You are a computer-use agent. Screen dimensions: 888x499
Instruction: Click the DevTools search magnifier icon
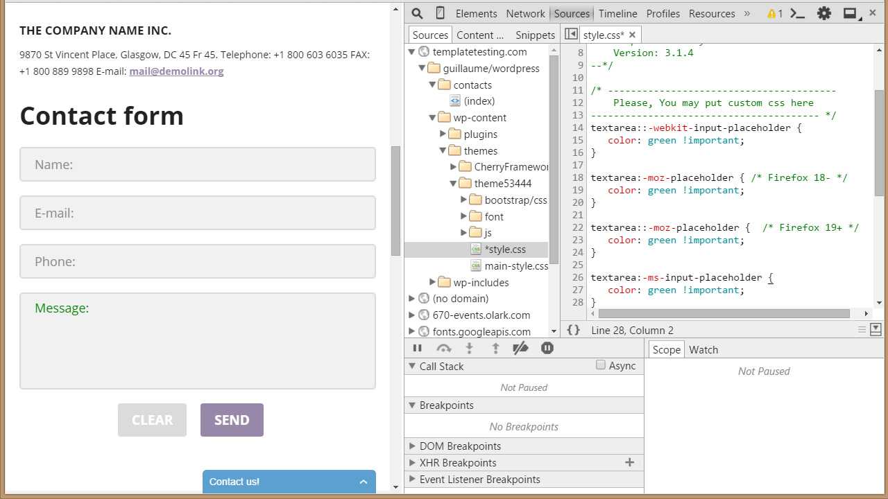pos(417,13)
